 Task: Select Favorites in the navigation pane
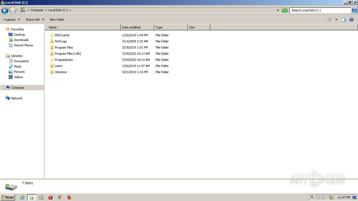(17, 29)
